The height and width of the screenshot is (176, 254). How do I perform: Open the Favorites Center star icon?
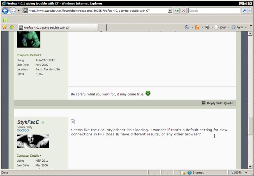pos(4,27)
